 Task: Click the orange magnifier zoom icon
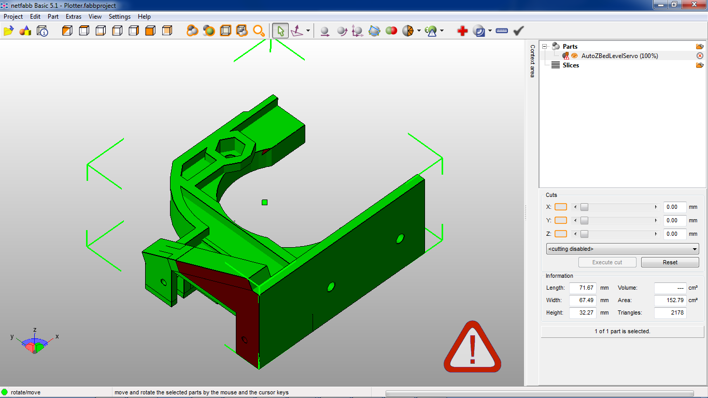coord(259,31)
